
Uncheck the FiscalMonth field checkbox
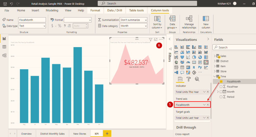tap(221, 82)
